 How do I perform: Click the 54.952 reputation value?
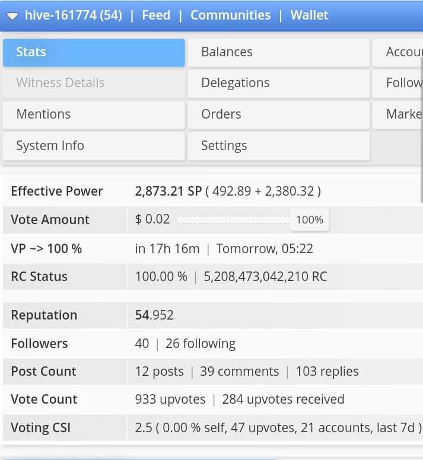[154, 315]
